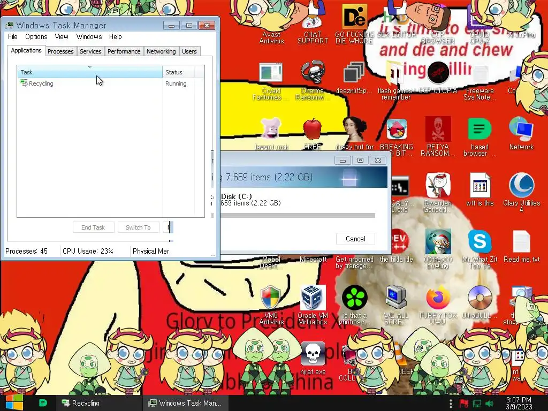This screenshot has height=411, width=548.
Task: Select the Applications tab
Action: tap(26, 50)
